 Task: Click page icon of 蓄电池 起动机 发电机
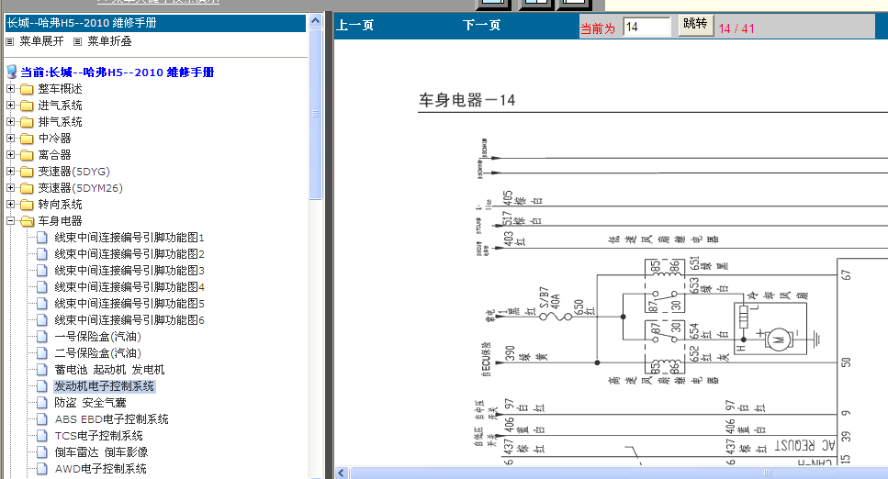pos(42,369)
